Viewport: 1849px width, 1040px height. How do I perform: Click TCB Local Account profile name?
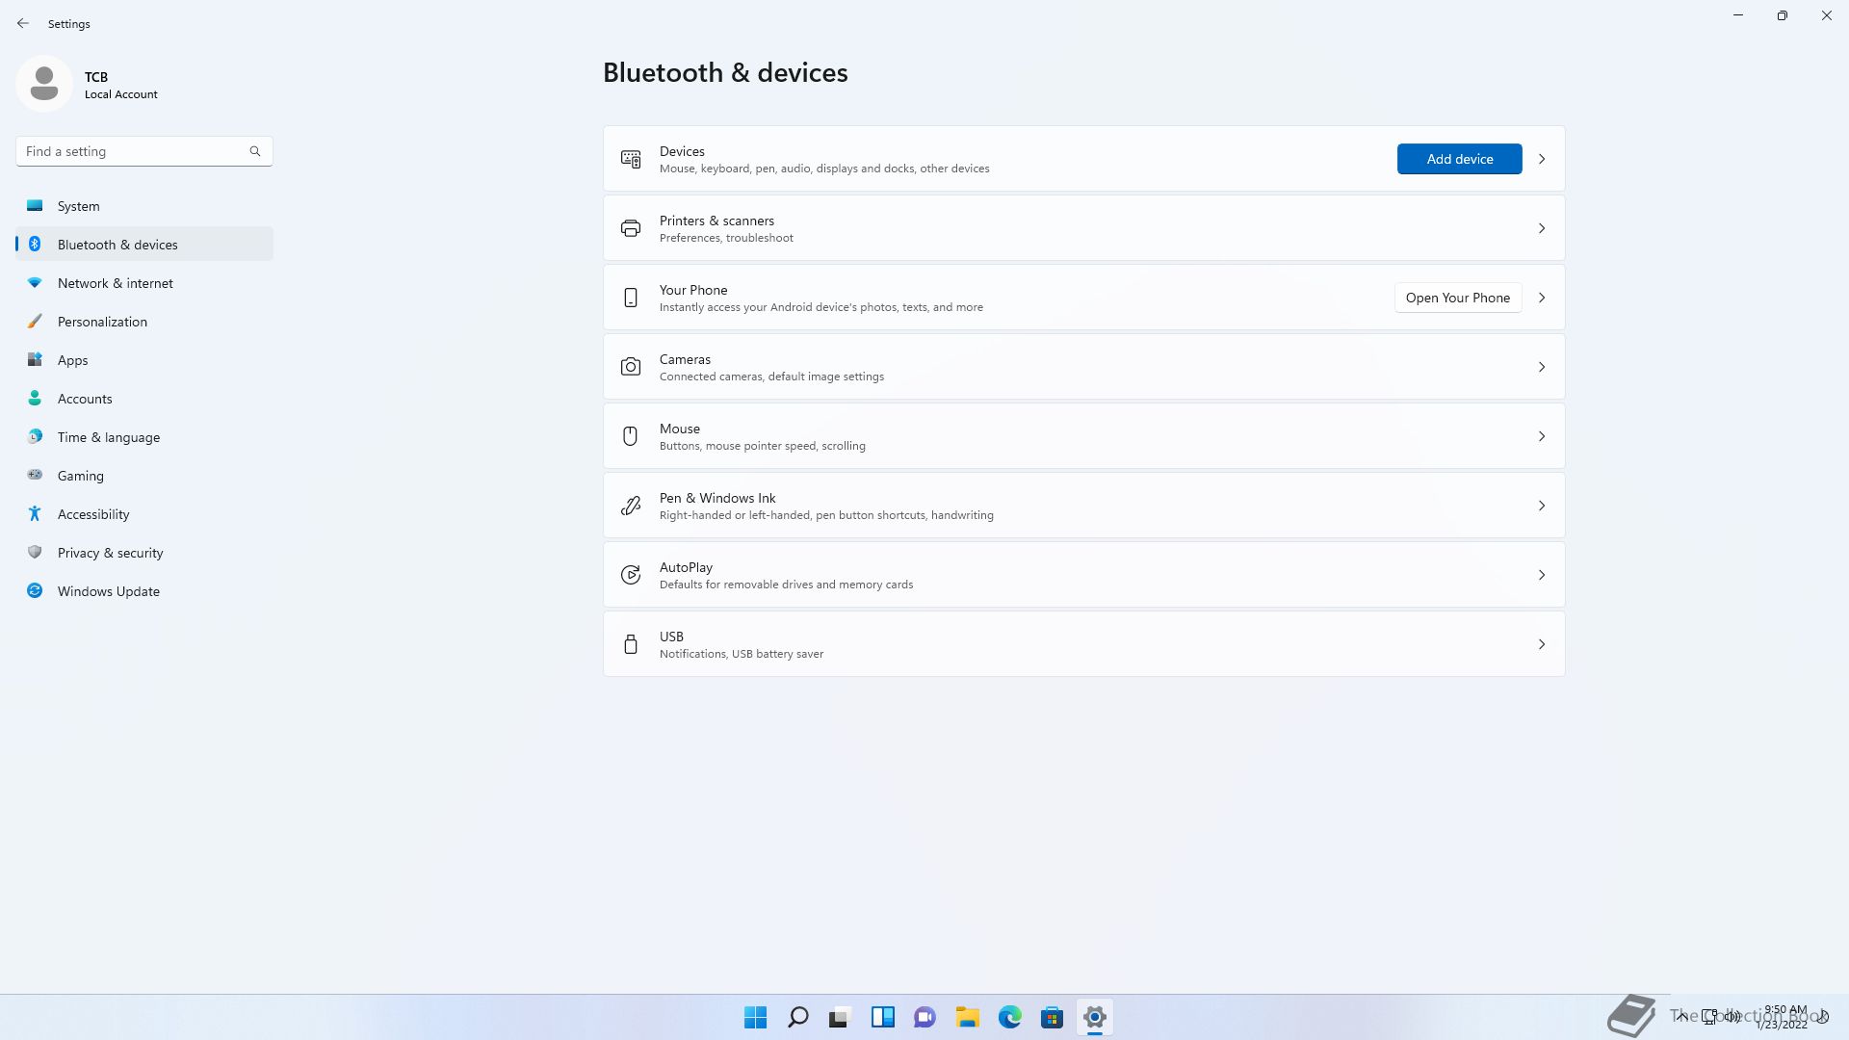pyautogui.click(x=120, y=85)
